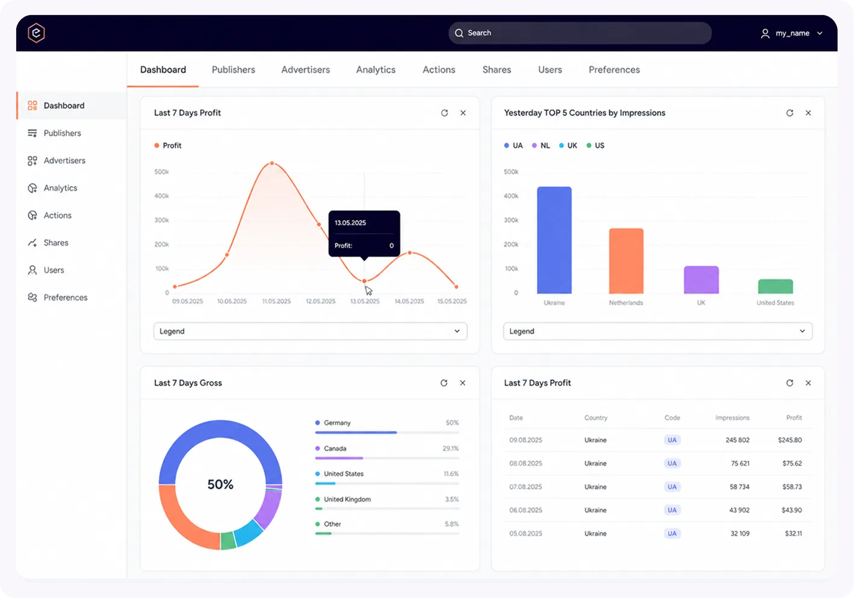Image resolution: width=854 pixels, height=598 pixels.
Task: Refresh the Last 7 Days Profit table
Action: 790,383
